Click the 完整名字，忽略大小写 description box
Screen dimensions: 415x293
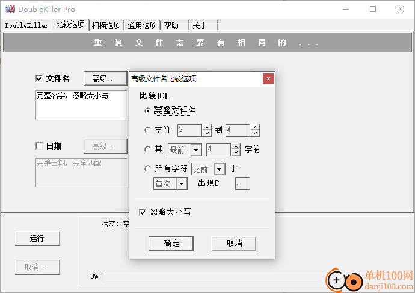coord(81,105)
